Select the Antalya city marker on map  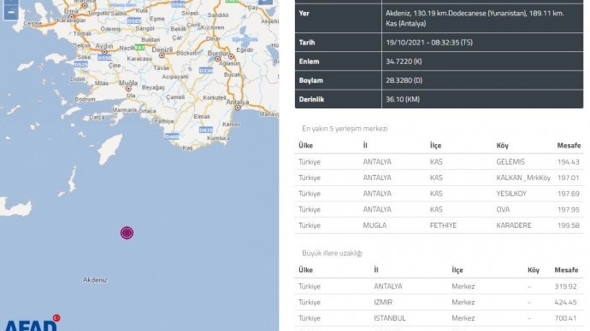(238, 107)
